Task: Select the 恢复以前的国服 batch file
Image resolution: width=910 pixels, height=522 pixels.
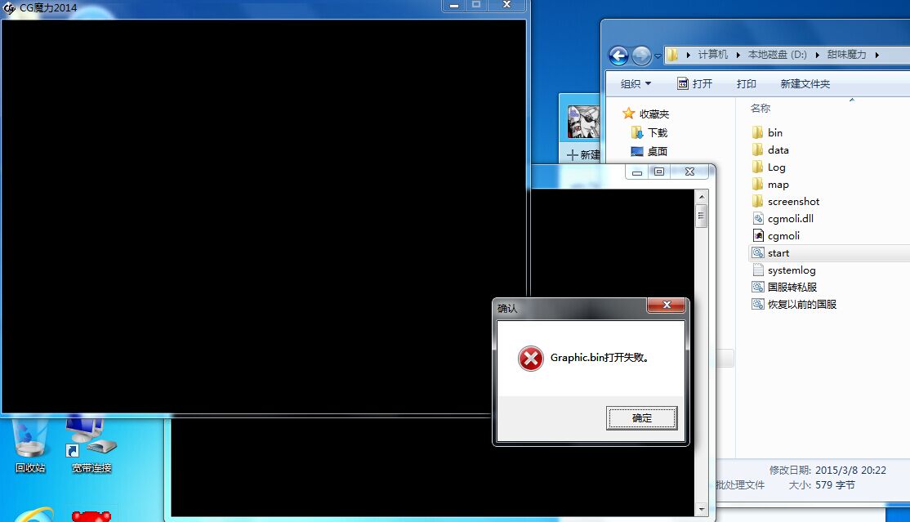Action: click(x=801, y=305)
